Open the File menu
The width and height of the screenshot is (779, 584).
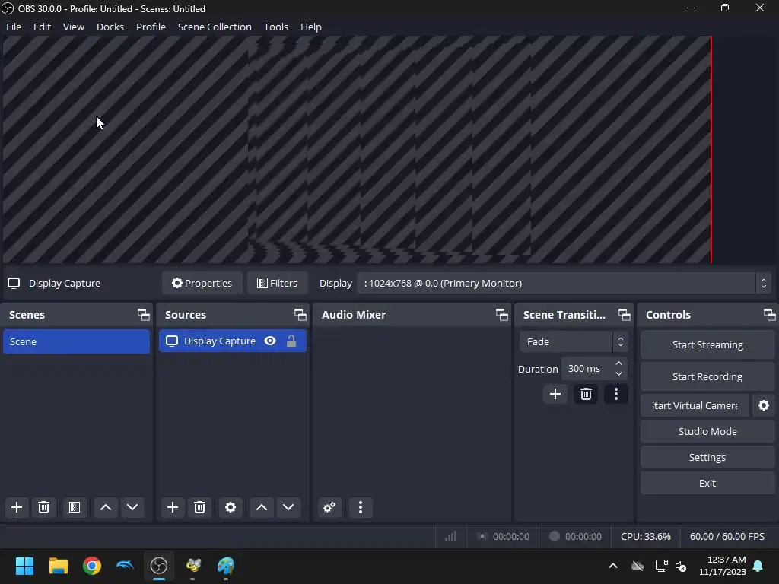coord(14,27)
